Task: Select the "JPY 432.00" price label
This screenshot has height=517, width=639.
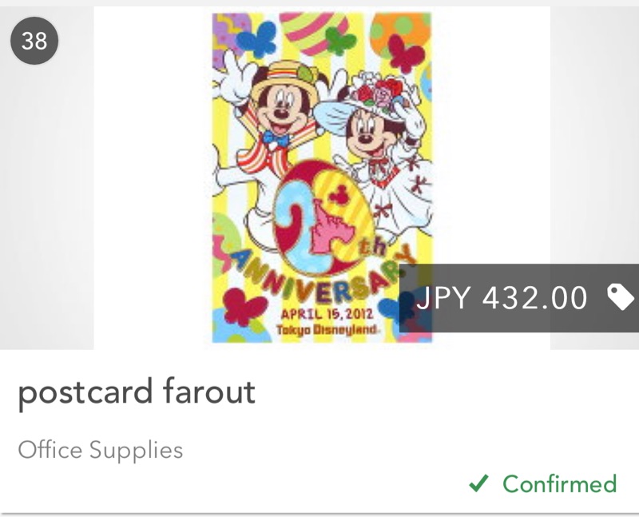Action: [x=502, y=298]
